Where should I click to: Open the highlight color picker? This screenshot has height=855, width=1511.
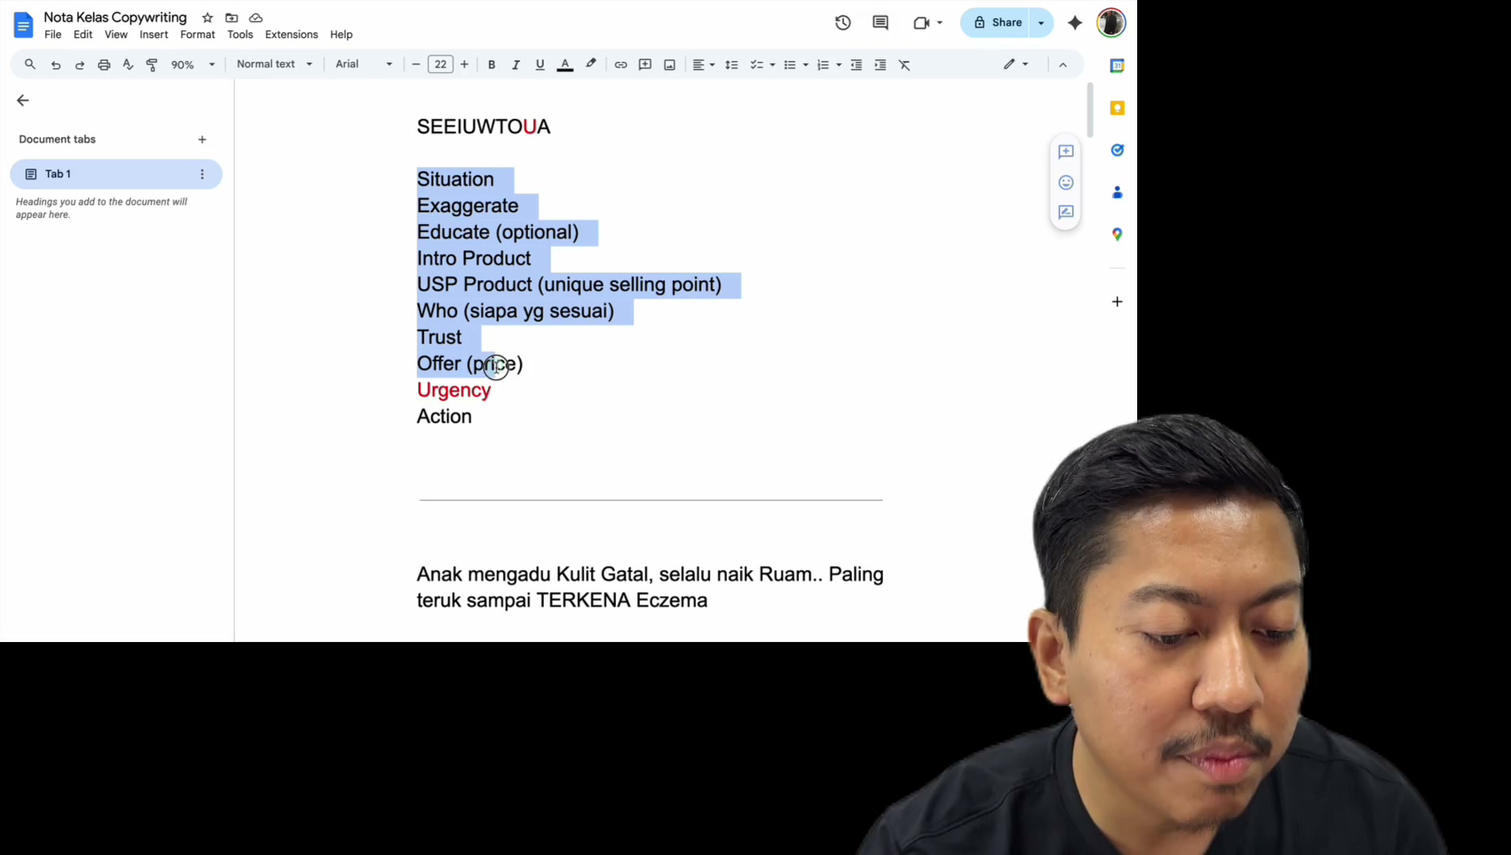[591, 65]
